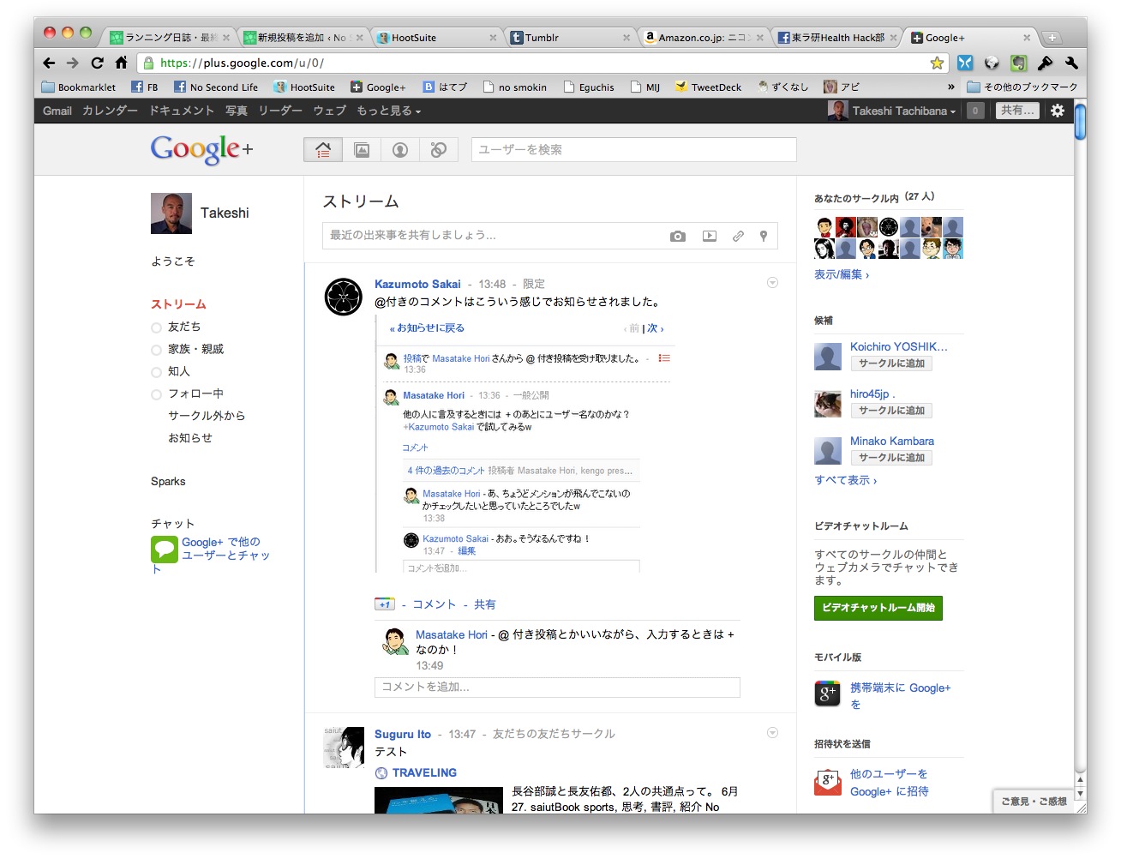Open Takeshi Tachibana account dropdown

pyautogui.click(x=903, y=111)
